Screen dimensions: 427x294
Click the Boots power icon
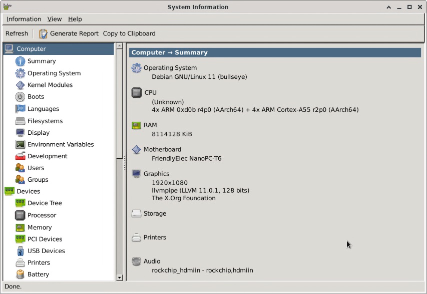(x=20, y=97)
